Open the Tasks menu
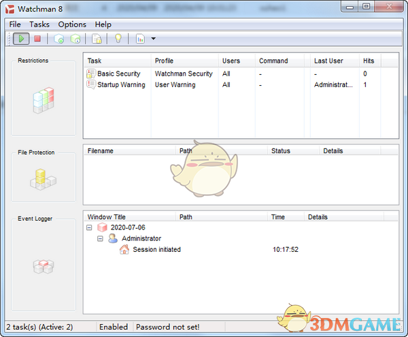 click(39, 25)
